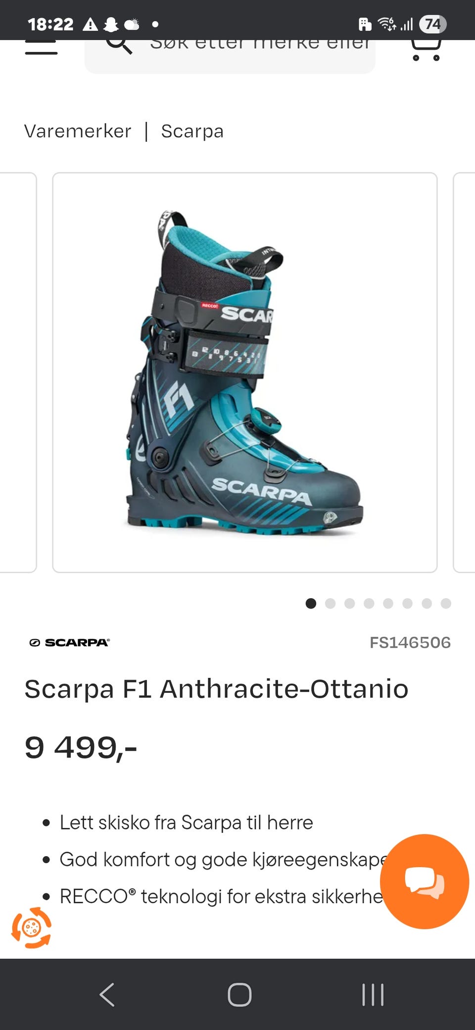This screenshot has height=1030, width=475.
Task: Click the Scarpa brand logo
Action: 69,643
